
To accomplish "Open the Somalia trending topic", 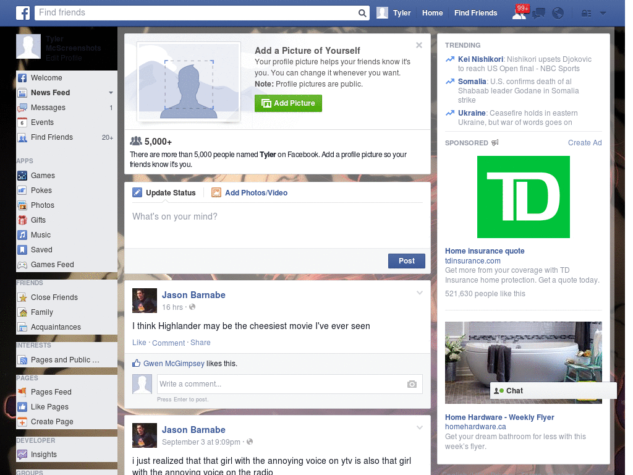I will tap(472, 82).
